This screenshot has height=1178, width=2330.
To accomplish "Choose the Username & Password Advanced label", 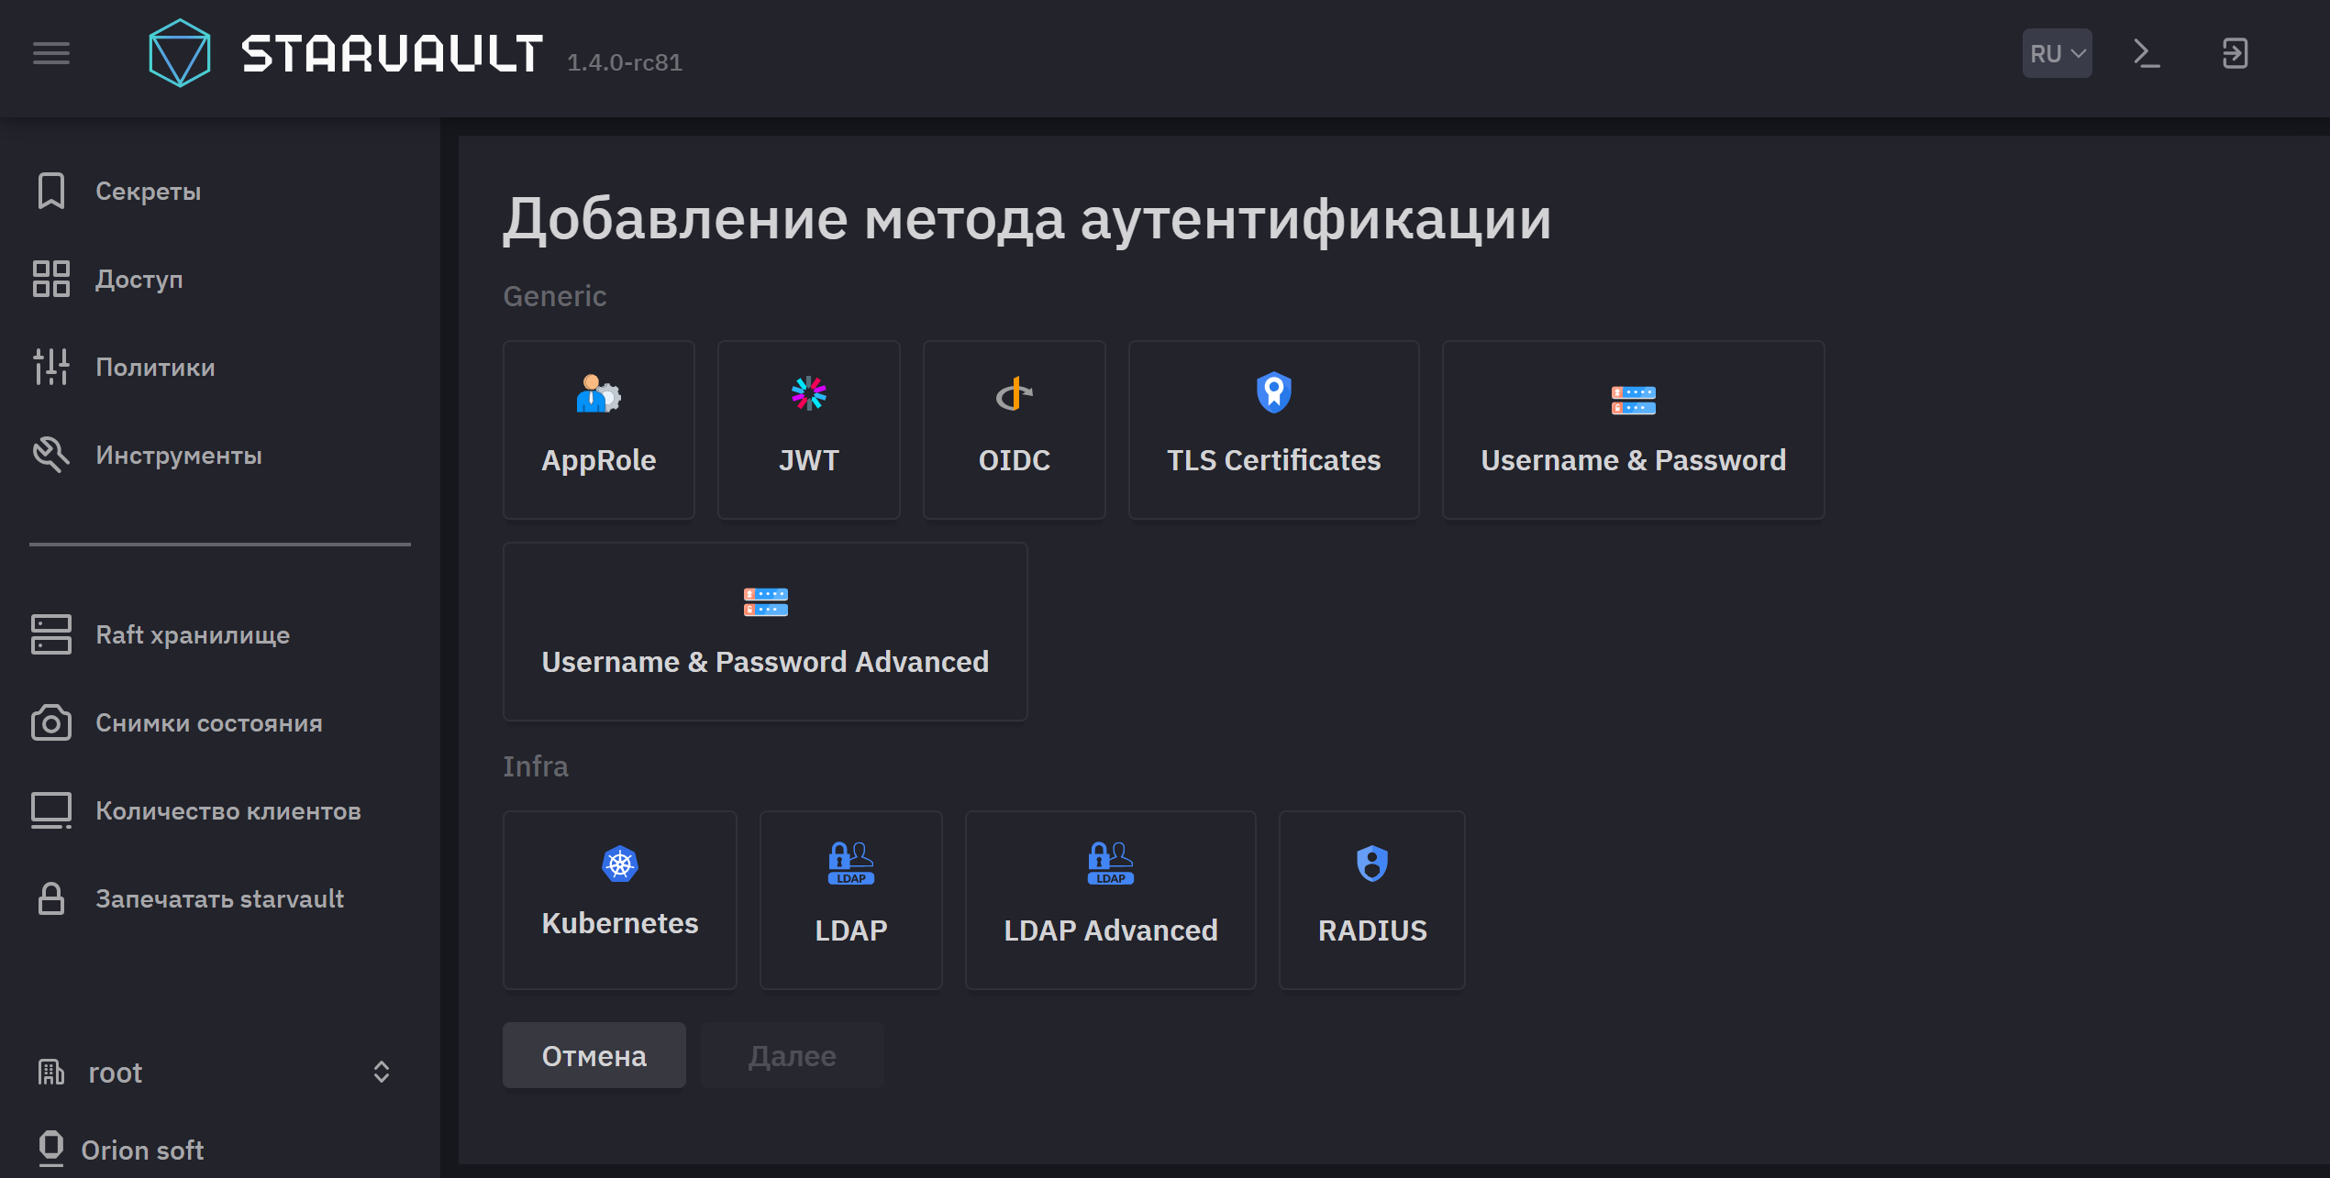I will pos(766,661).
